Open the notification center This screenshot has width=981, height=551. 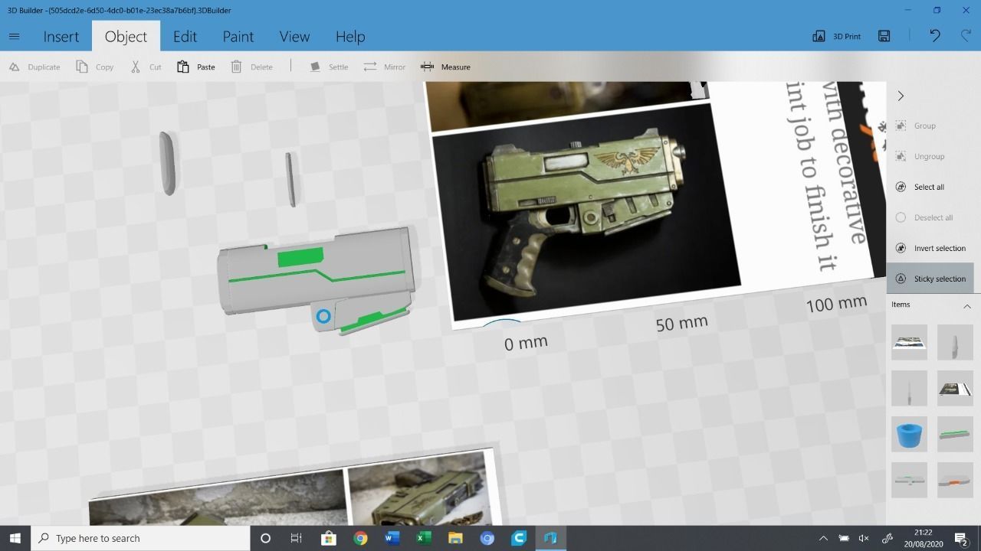960,538
